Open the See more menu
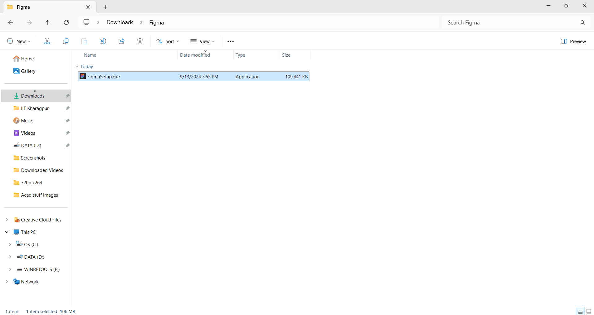594x315 pixels. pos(230,41)
